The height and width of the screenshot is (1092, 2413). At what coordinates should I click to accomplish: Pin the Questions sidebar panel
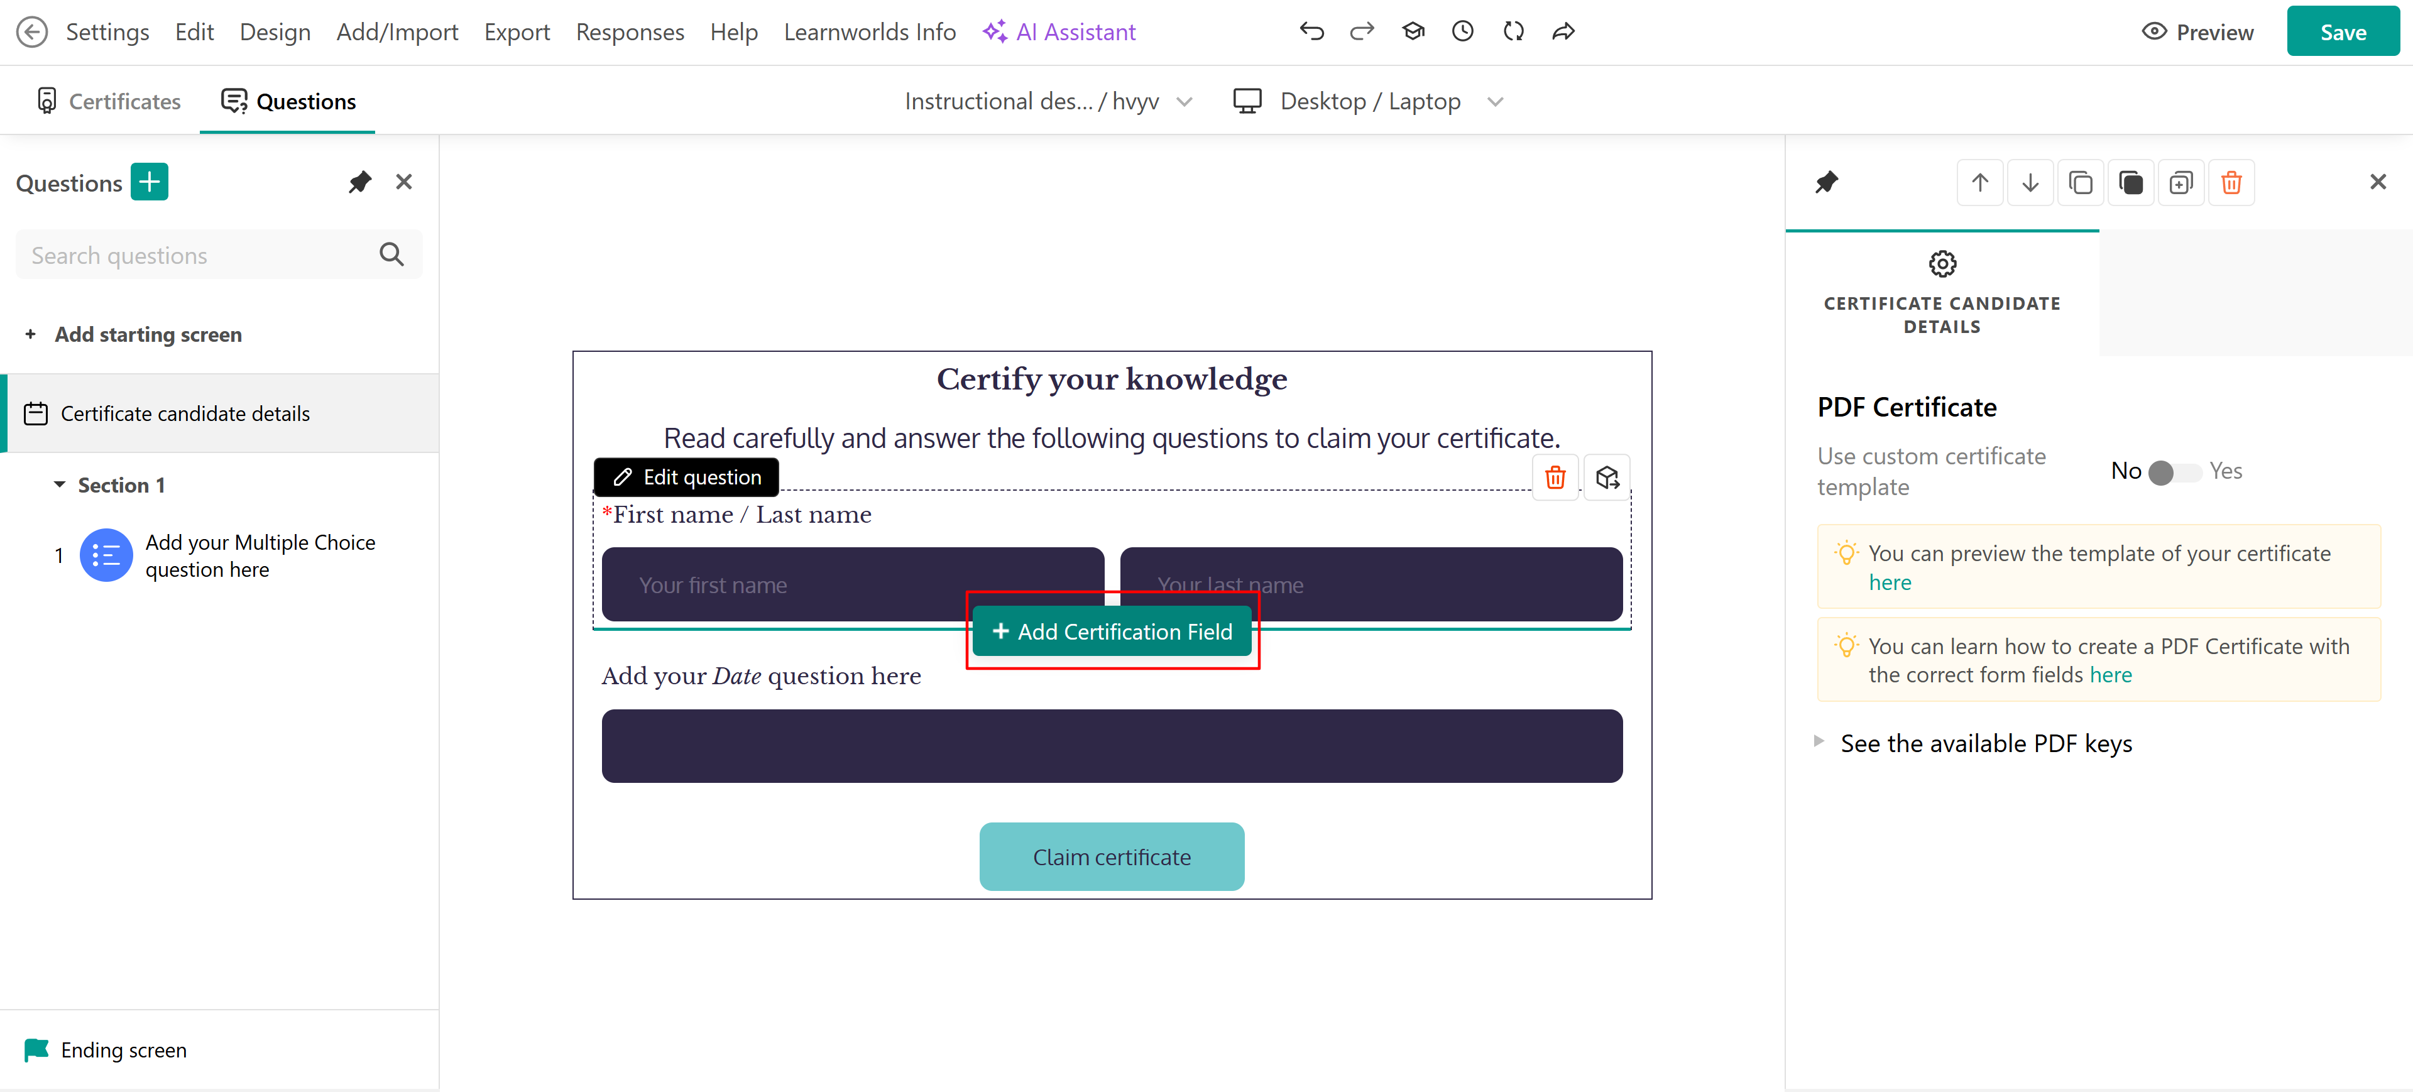(359, 182)
